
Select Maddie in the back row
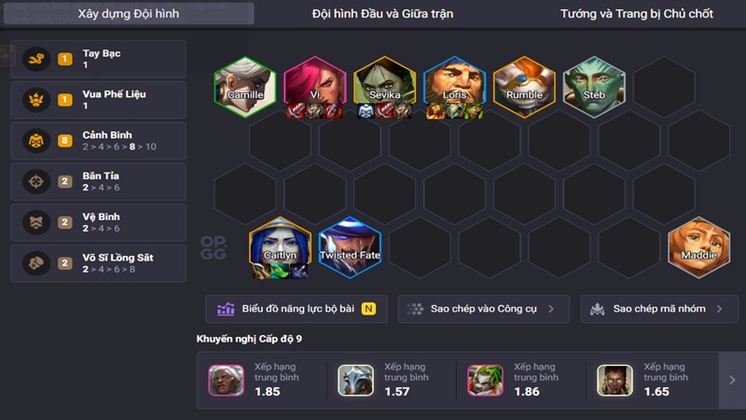coord(698,247)
